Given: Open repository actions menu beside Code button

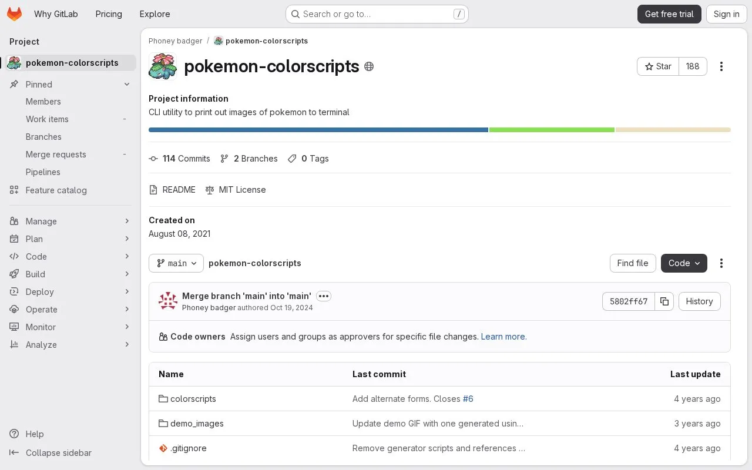Looking at the screenshot, I should pos(721,263).
